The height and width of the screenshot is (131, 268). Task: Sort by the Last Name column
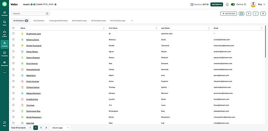209,28
